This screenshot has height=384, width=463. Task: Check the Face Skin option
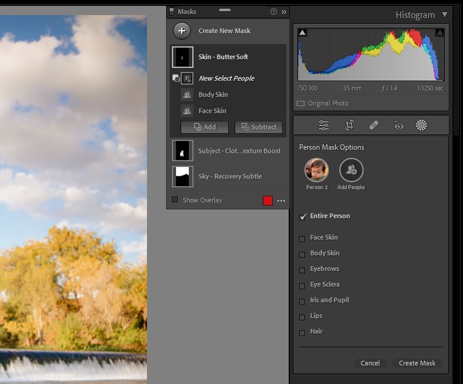pyautogui.click(x=302, y=238)
